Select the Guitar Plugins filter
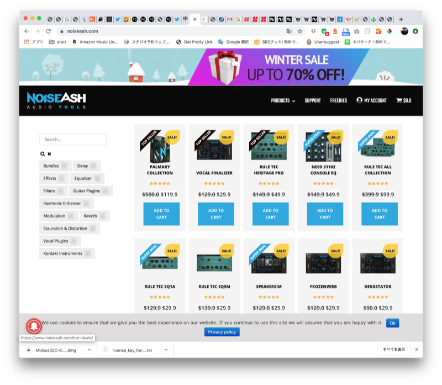The width and height of the screenshot is (442, 385). coord(106,191)
